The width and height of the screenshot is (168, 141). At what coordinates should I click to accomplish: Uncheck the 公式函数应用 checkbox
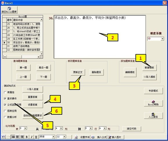(5, 105)
